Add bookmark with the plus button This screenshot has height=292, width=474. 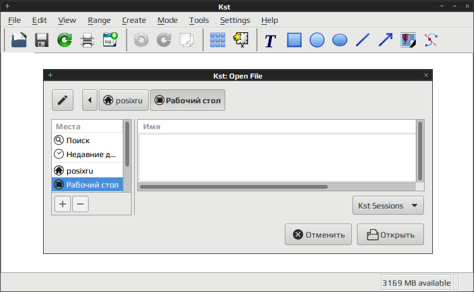[63, 204]
